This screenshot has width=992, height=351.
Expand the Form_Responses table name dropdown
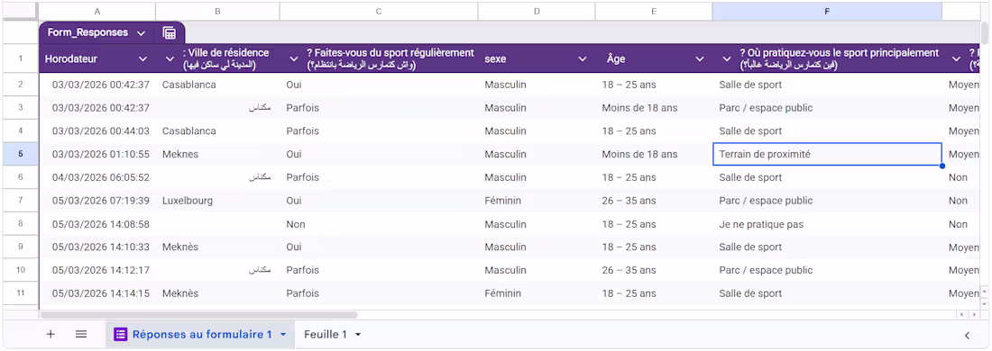click(x=141, y=32)
